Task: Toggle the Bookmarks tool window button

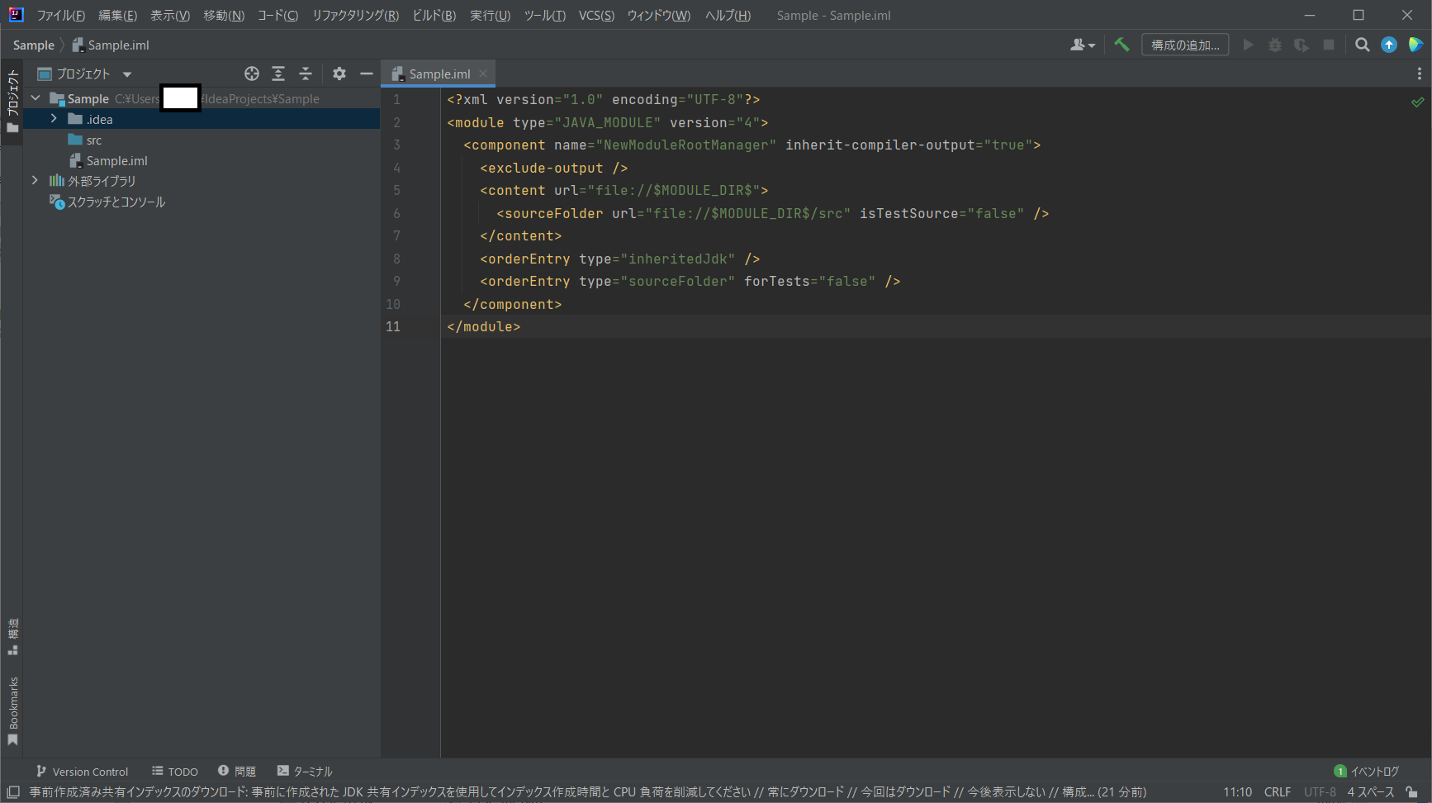Action: tap(12, 711)
